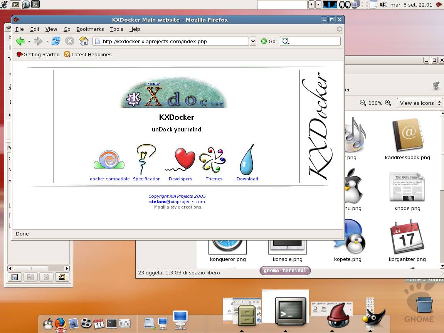Open the Home page icon in Firefox toolbar
The height and width of the screenshot is (333, 444).
point(84,41)
